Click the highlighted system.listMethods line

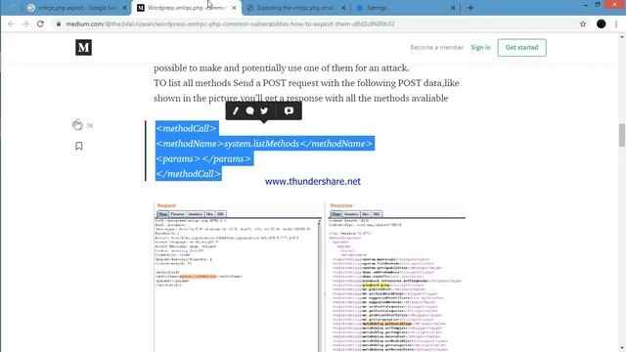[265, 144]
